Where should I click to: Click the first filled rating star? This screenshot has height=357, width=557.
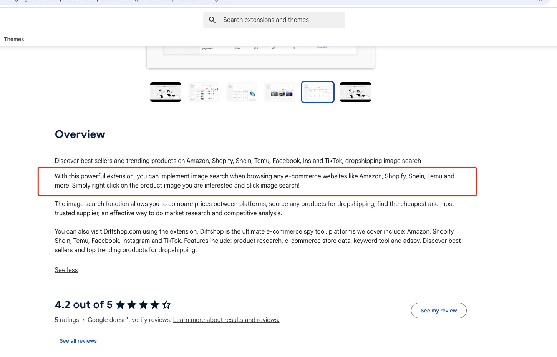click(120, 305)
